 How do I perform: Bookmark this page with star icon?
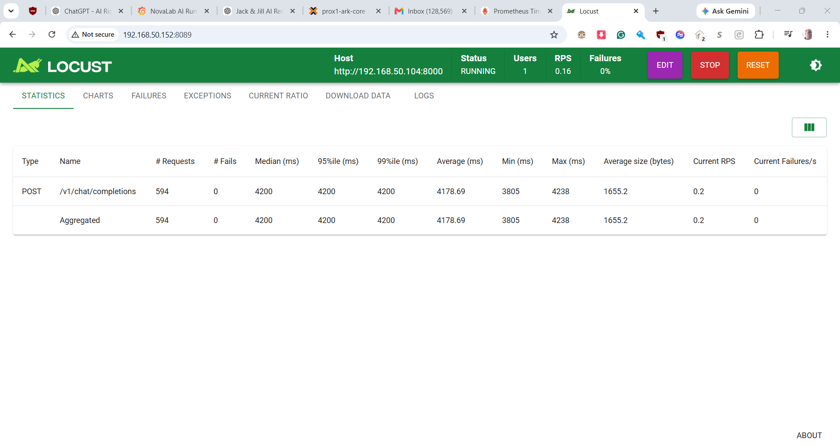554,35
